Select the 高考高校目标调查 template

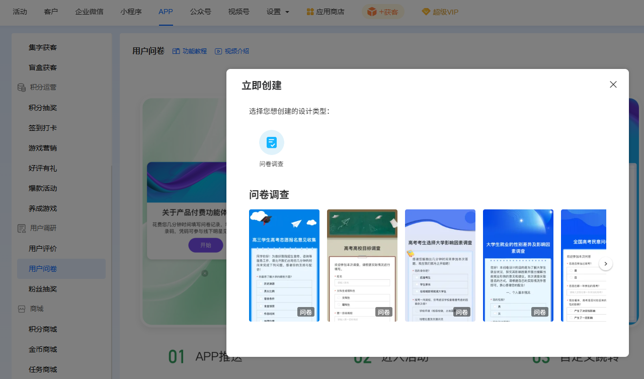coord(362,265)
